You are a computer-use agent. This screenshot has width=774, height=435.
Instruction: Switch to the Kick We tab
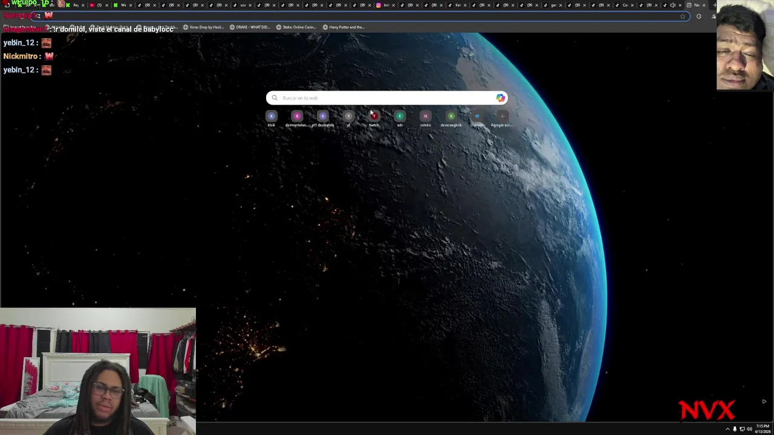point(123,5)
